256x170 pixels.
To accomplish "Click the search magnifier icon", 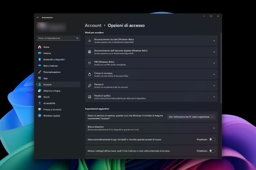I will [x=77, y=38].
